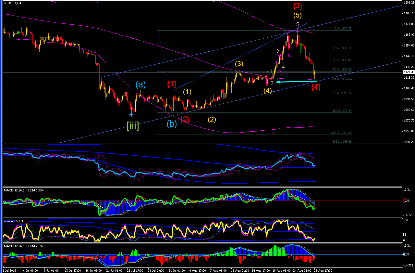Select the white 3 sub-wave label
Viewport: 415px width, 273px height.
(x=278, y=51)
